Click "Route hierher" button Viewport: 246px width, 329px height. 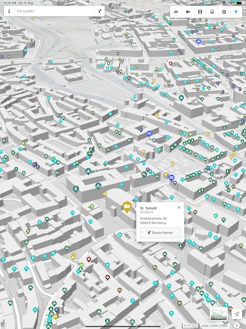click(x=160, y=233)
